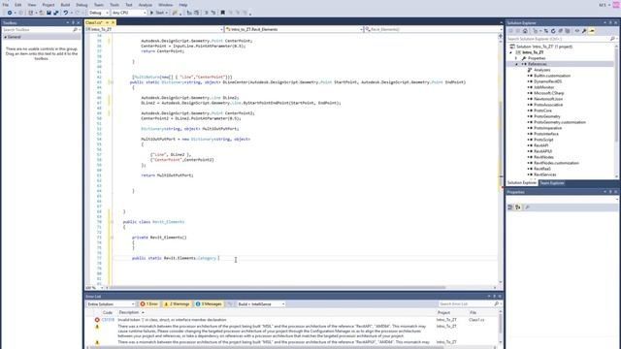621x349 pixels.
Task: Click the Solution Explorer View Code icon
Action: 577,31
